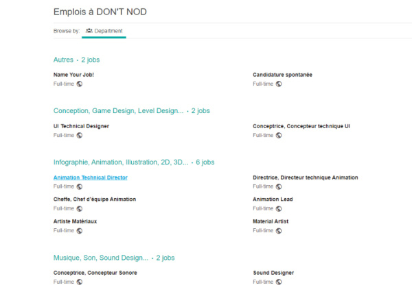The image size is (412, 294).
Task: Click the Department tab people icon
Action: [89, 32]
